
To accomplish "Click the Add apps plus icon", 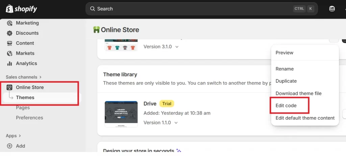I will pyautogui.click(x=9, y=146).
